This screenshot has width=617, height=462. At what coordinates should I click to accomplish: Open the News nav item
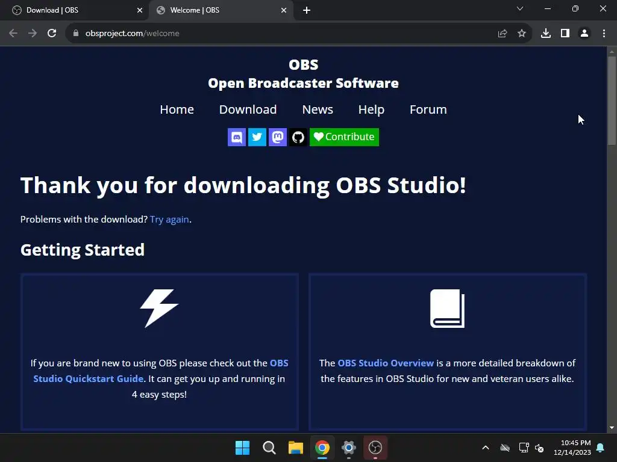[x=318, y=109]
